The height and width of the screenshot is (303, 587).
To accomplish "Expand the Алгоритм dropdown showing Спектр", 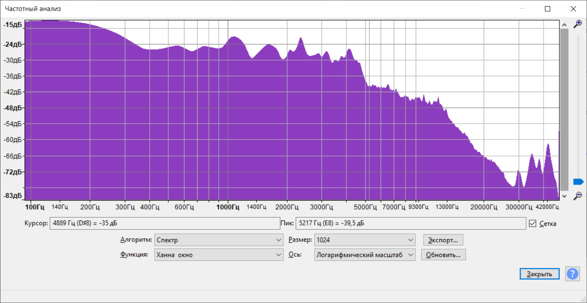I will click(219, 240).
